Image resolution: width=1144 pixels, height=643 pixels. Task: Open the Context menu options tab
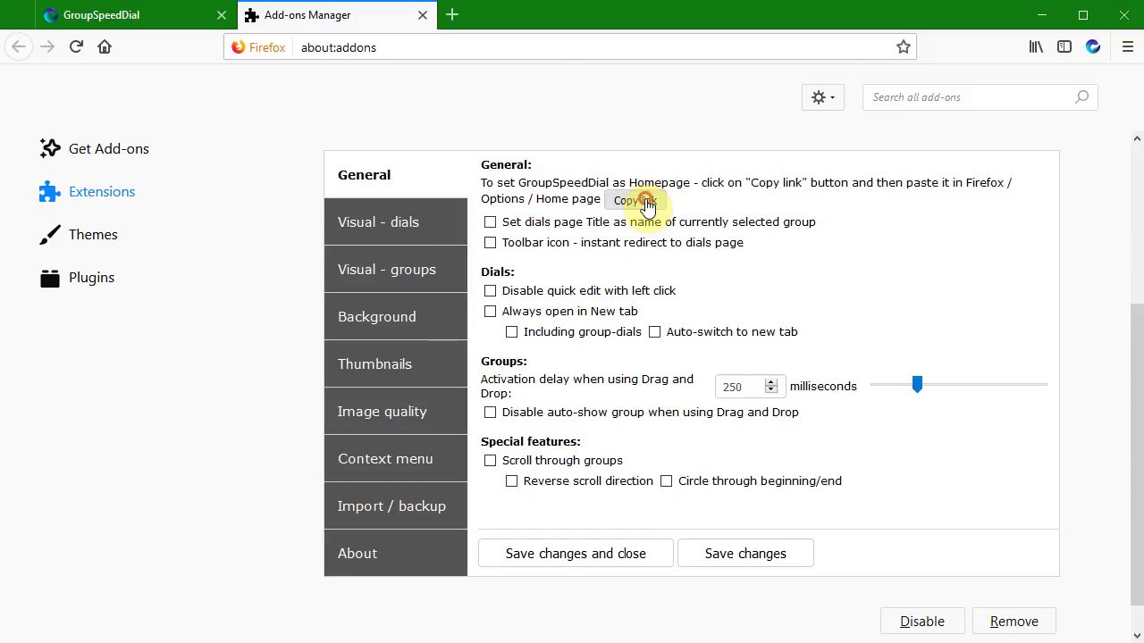[396, 459]
